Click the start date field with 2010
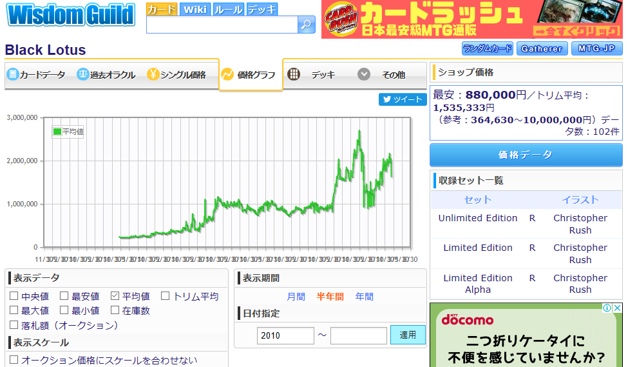 point(285,335)
